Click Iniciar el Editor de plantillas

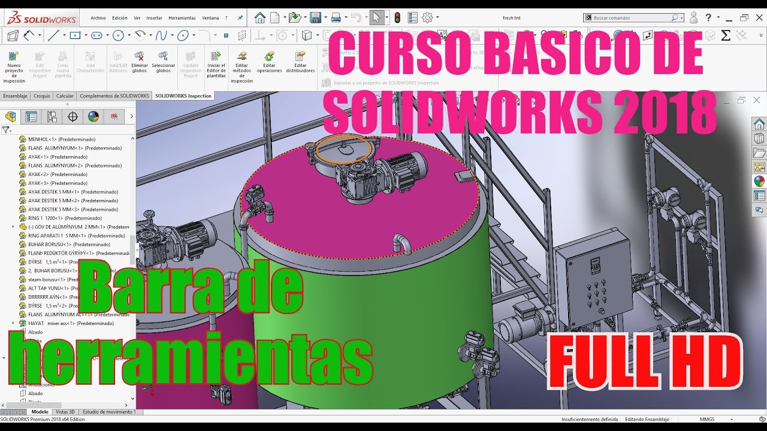click(x=216, y=65)
